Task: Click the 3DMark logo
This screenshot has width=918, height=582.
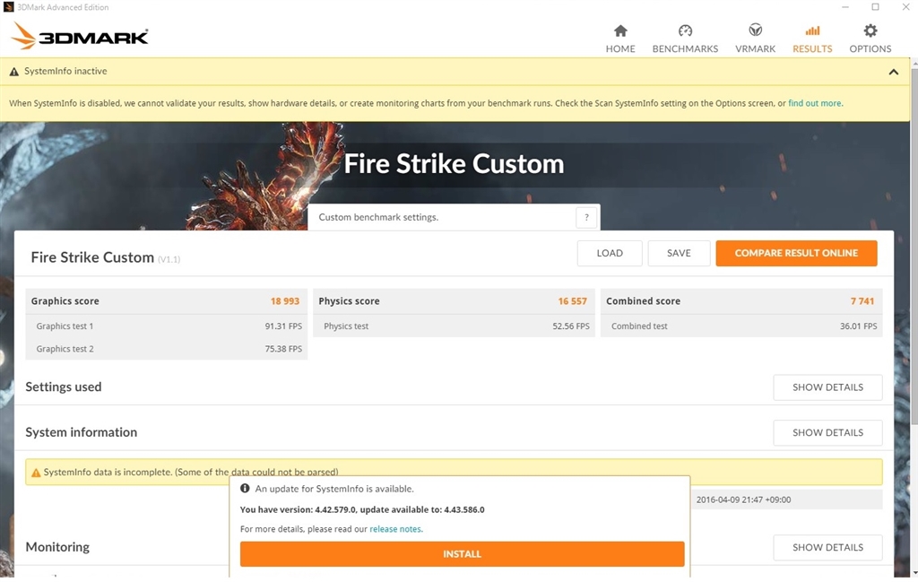Action: pyautogui.click(x=81, y=37)
